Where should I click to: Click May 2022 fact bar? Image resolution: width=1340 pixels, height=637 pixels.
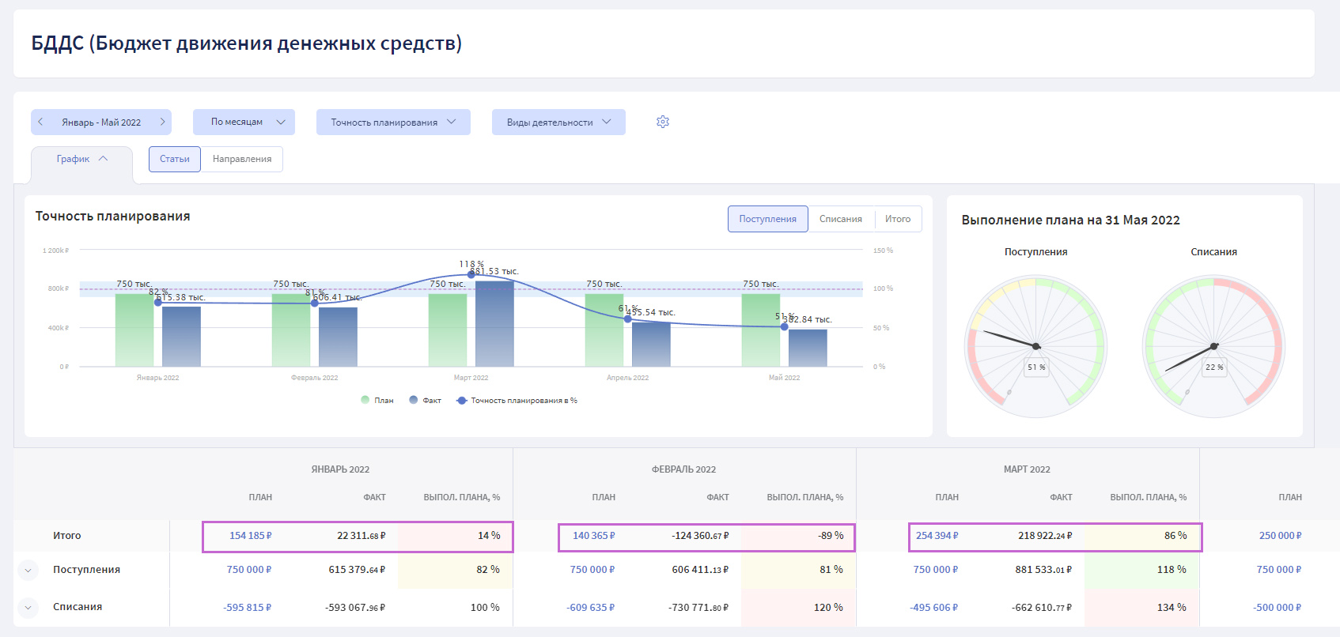coord(808,348)
